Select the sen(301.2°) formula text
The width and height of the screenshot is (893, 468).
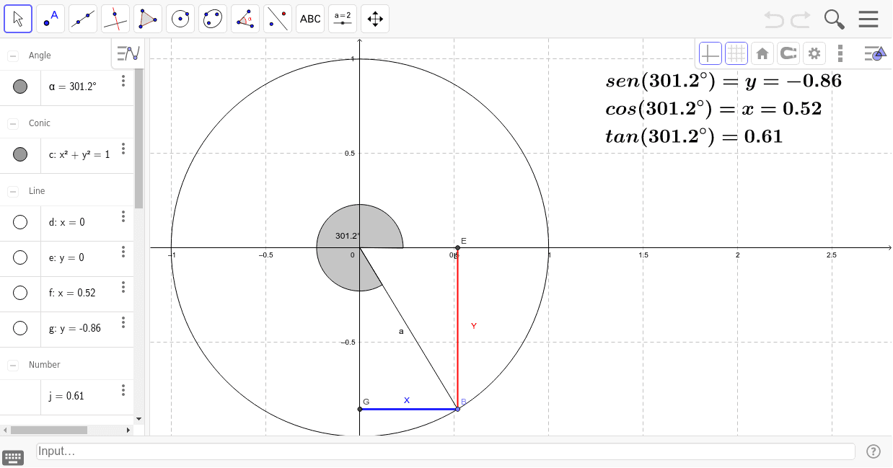(723, 81)
